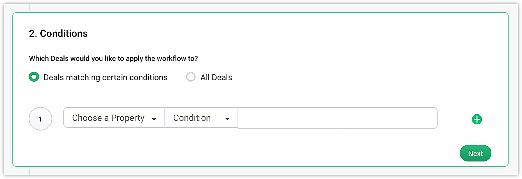
Task: Click the arrow beside "Choose a Property"
Action: pyautogui.click(x=154, y=119)
